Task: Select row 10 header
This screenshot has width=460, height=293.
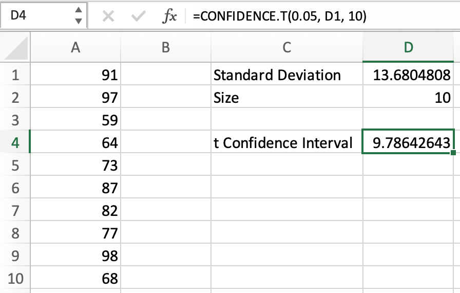Action: tap(15, 279)
